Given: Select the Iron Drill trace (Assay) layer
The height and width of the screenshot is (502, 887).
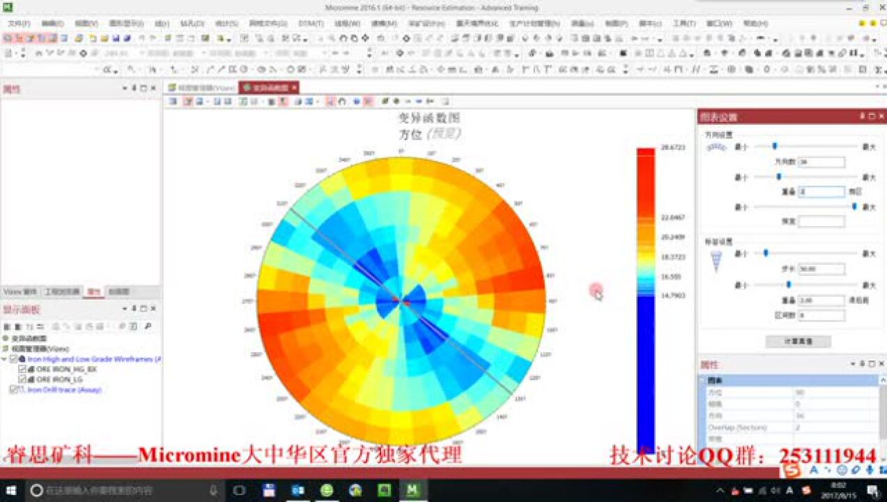Looking at the screenshot, I should [64, 390].
